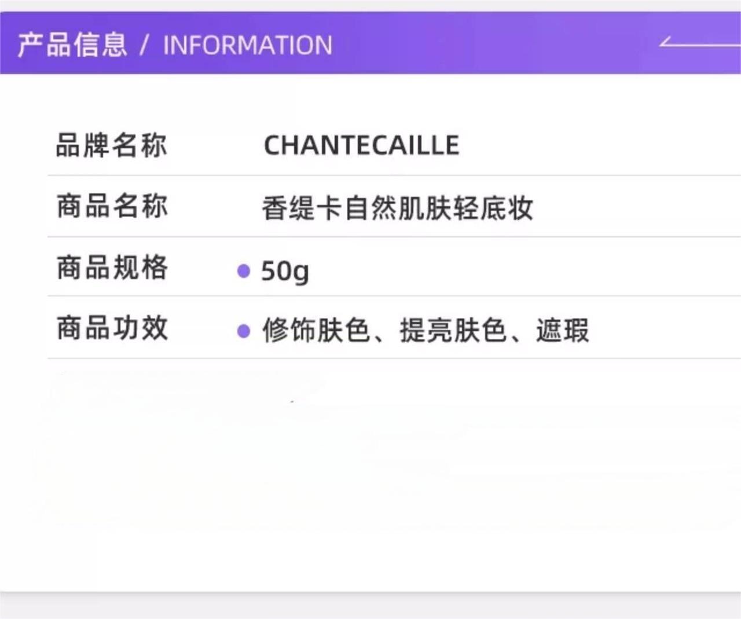Click the empty white area below the table
741x619 pixels.
[370, 475]
